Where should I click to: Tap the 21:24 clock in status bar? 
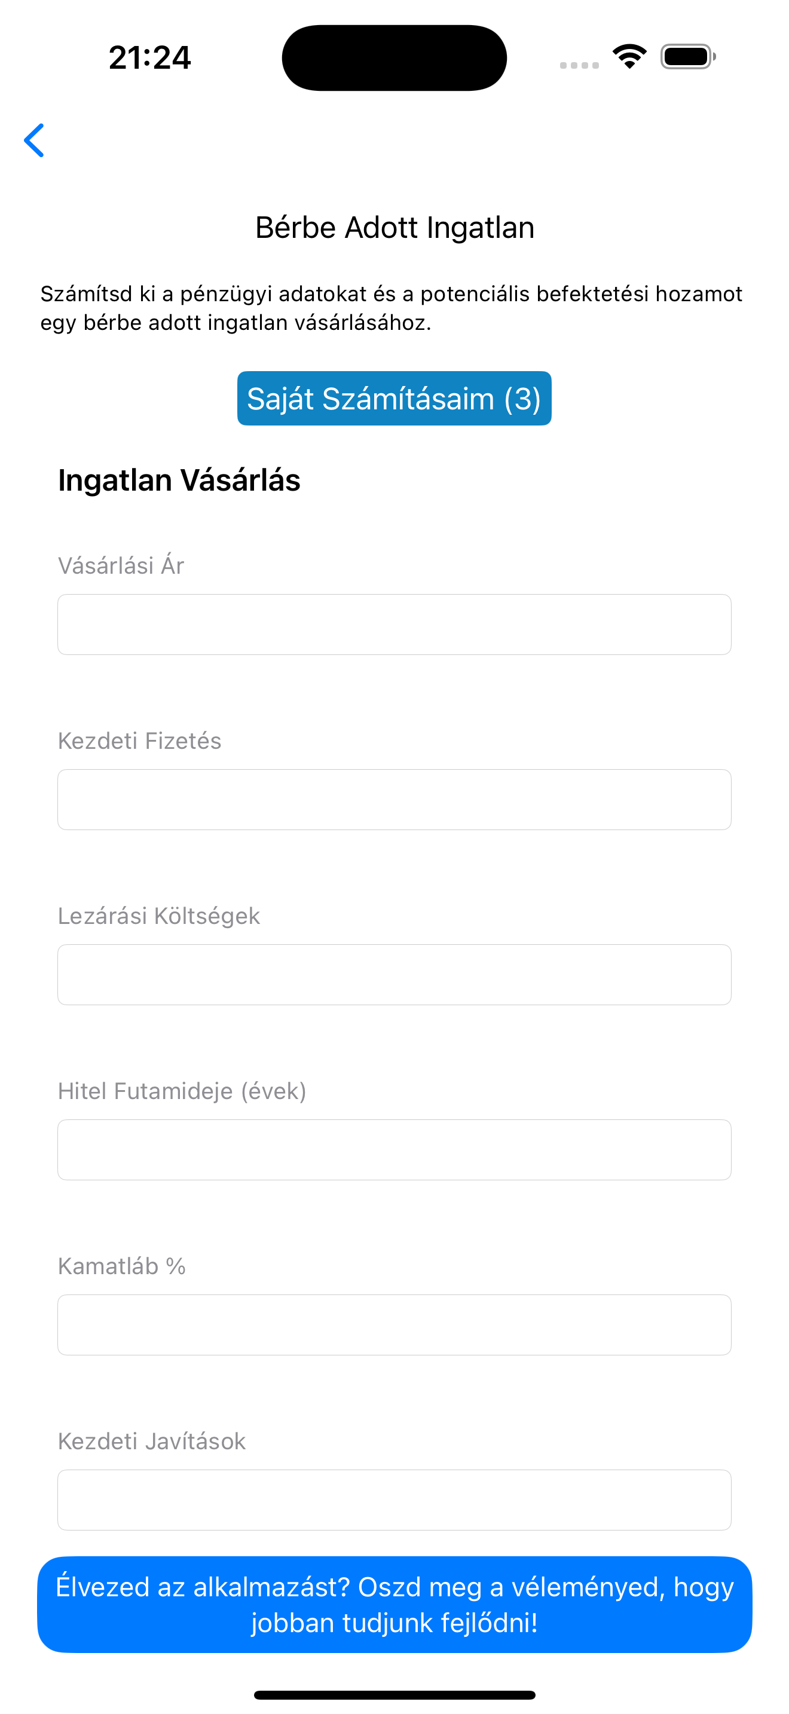click(149, 58)
